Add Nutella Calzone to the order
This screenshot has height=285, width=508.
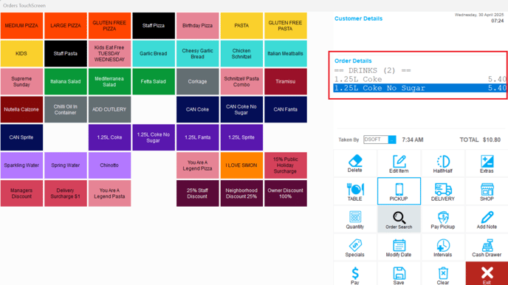[21, 109]
